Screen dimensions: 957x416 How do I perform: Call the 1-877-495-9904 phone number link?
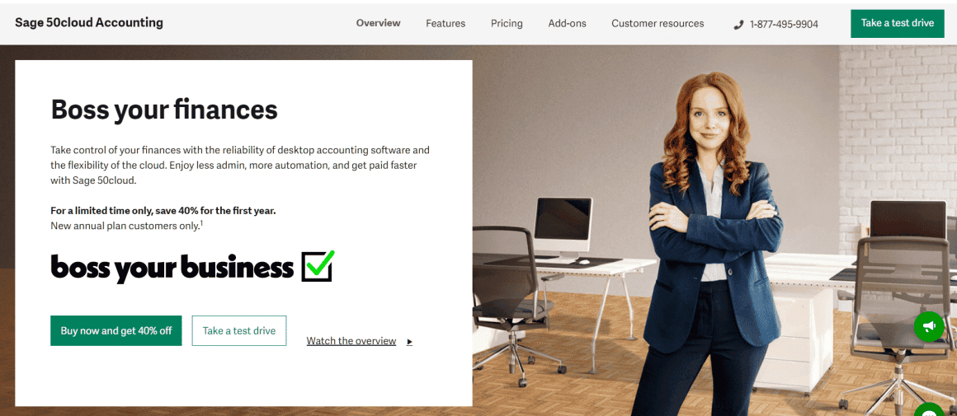point(784,25)
